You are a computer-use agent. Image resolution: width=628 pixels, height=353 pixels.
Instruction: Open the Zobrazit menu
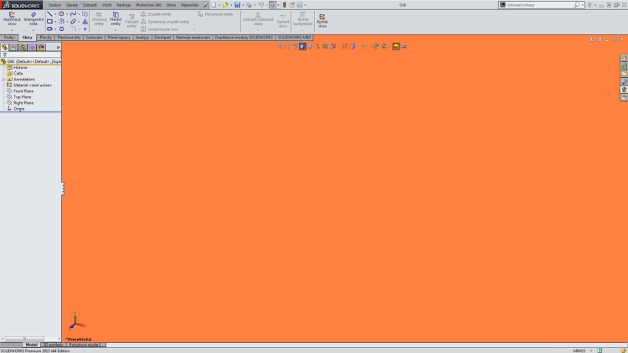point(90,5)
